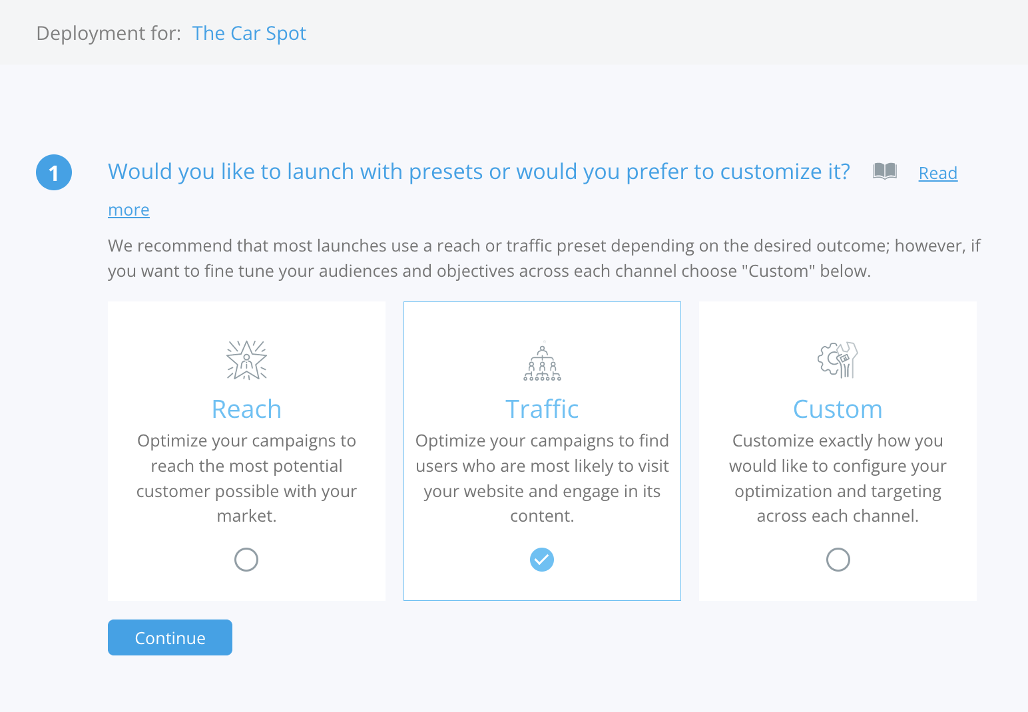Click the underlined Read link

(x=937, y=173)
